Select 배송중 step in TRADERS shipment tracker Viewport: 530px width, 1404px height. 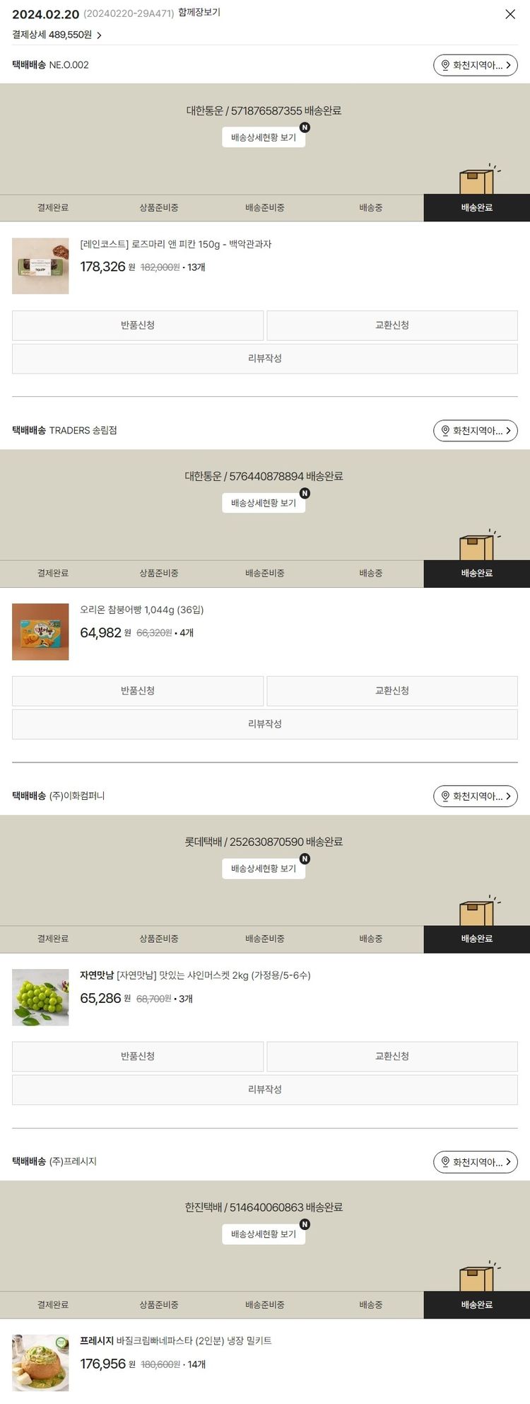tap(371, 574)
